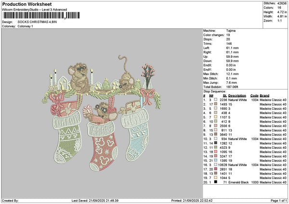289x204 pixels.
Task: Click the Emerald Black description
Action: point(238,182)
